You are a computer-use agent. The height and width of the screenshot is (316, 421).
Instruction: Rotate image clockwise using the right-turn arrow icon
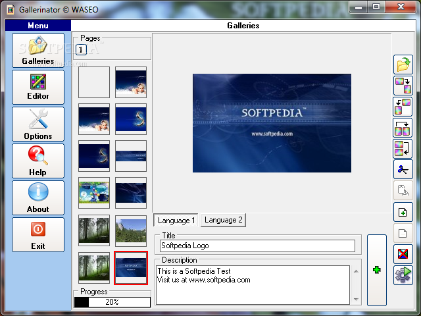[x=403, y=86]
